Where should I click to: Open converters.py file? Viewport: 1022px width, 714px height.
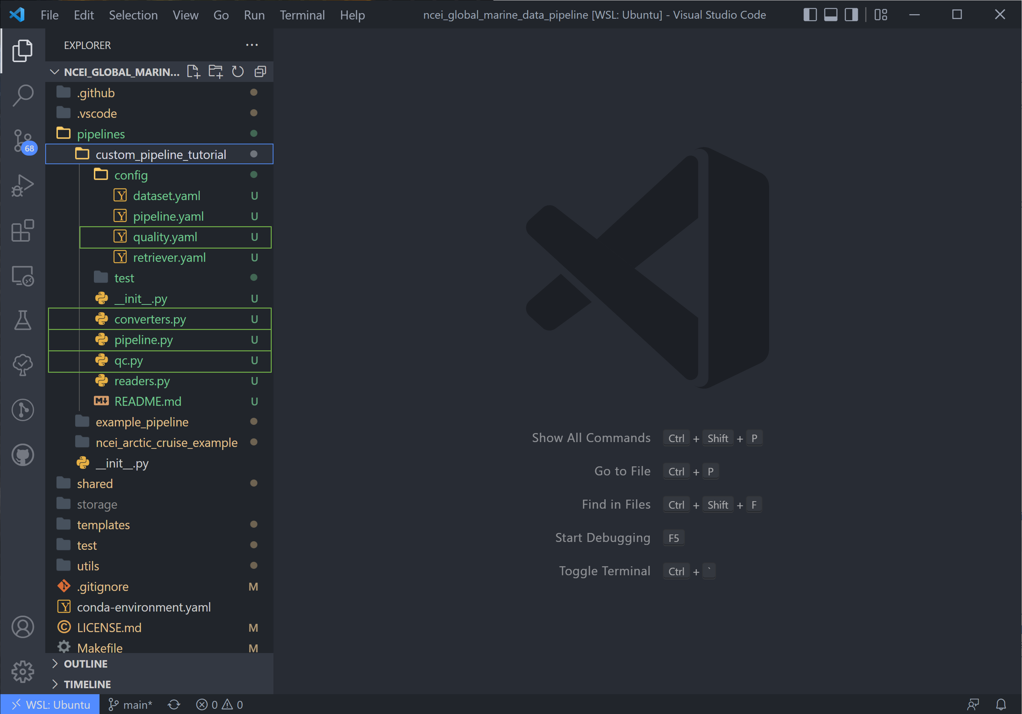pyautogui.click(x=159, y=319)
